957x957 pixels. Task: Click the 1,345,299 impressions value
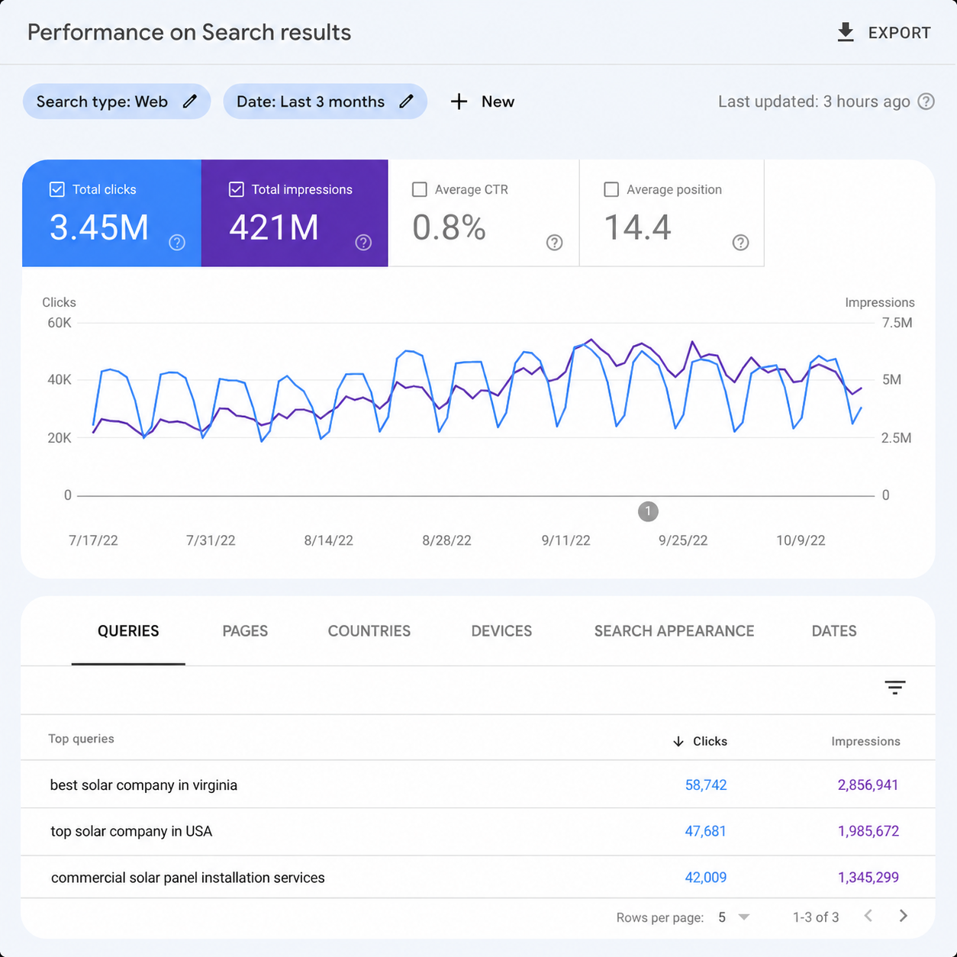[x=868, y=878]
